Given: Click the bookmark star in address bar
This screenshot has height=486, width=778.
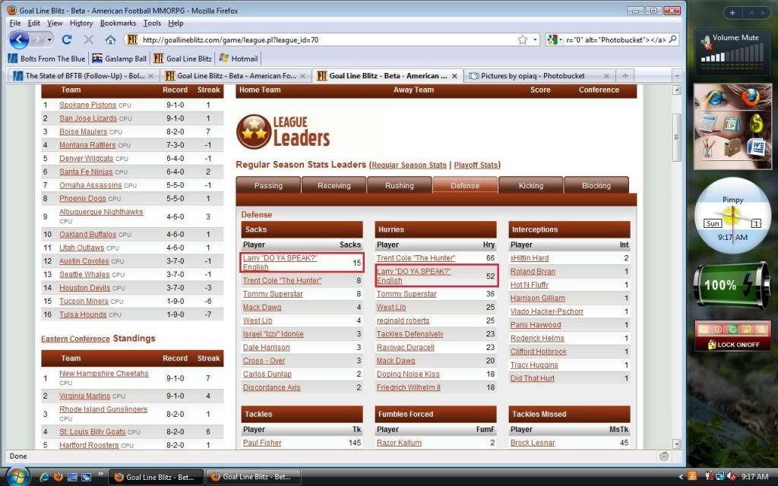Looking at the screenshot, I should pos(523,39).
